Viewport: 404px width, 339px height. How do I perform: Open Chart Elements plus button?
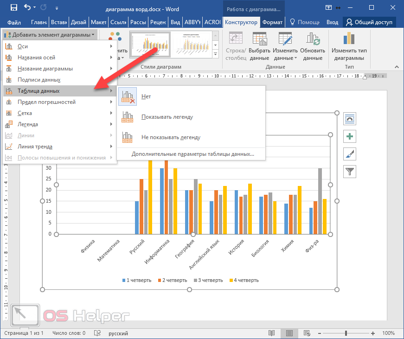point(349,136)
